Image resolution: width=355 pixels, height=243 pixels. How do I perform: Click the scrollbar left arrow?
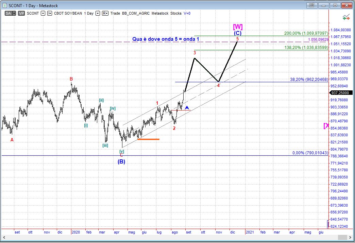pos(4,237)
